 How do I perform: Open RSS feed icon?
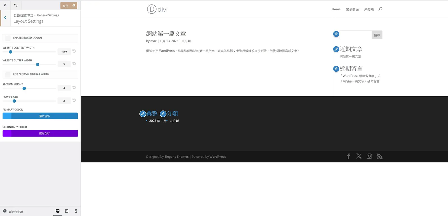click(380, 156)
